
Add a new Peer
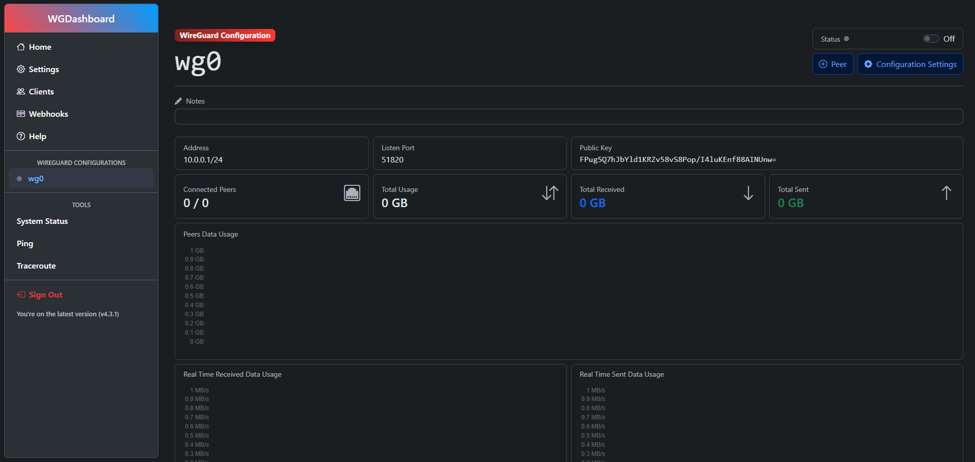[x=833, y=64]
